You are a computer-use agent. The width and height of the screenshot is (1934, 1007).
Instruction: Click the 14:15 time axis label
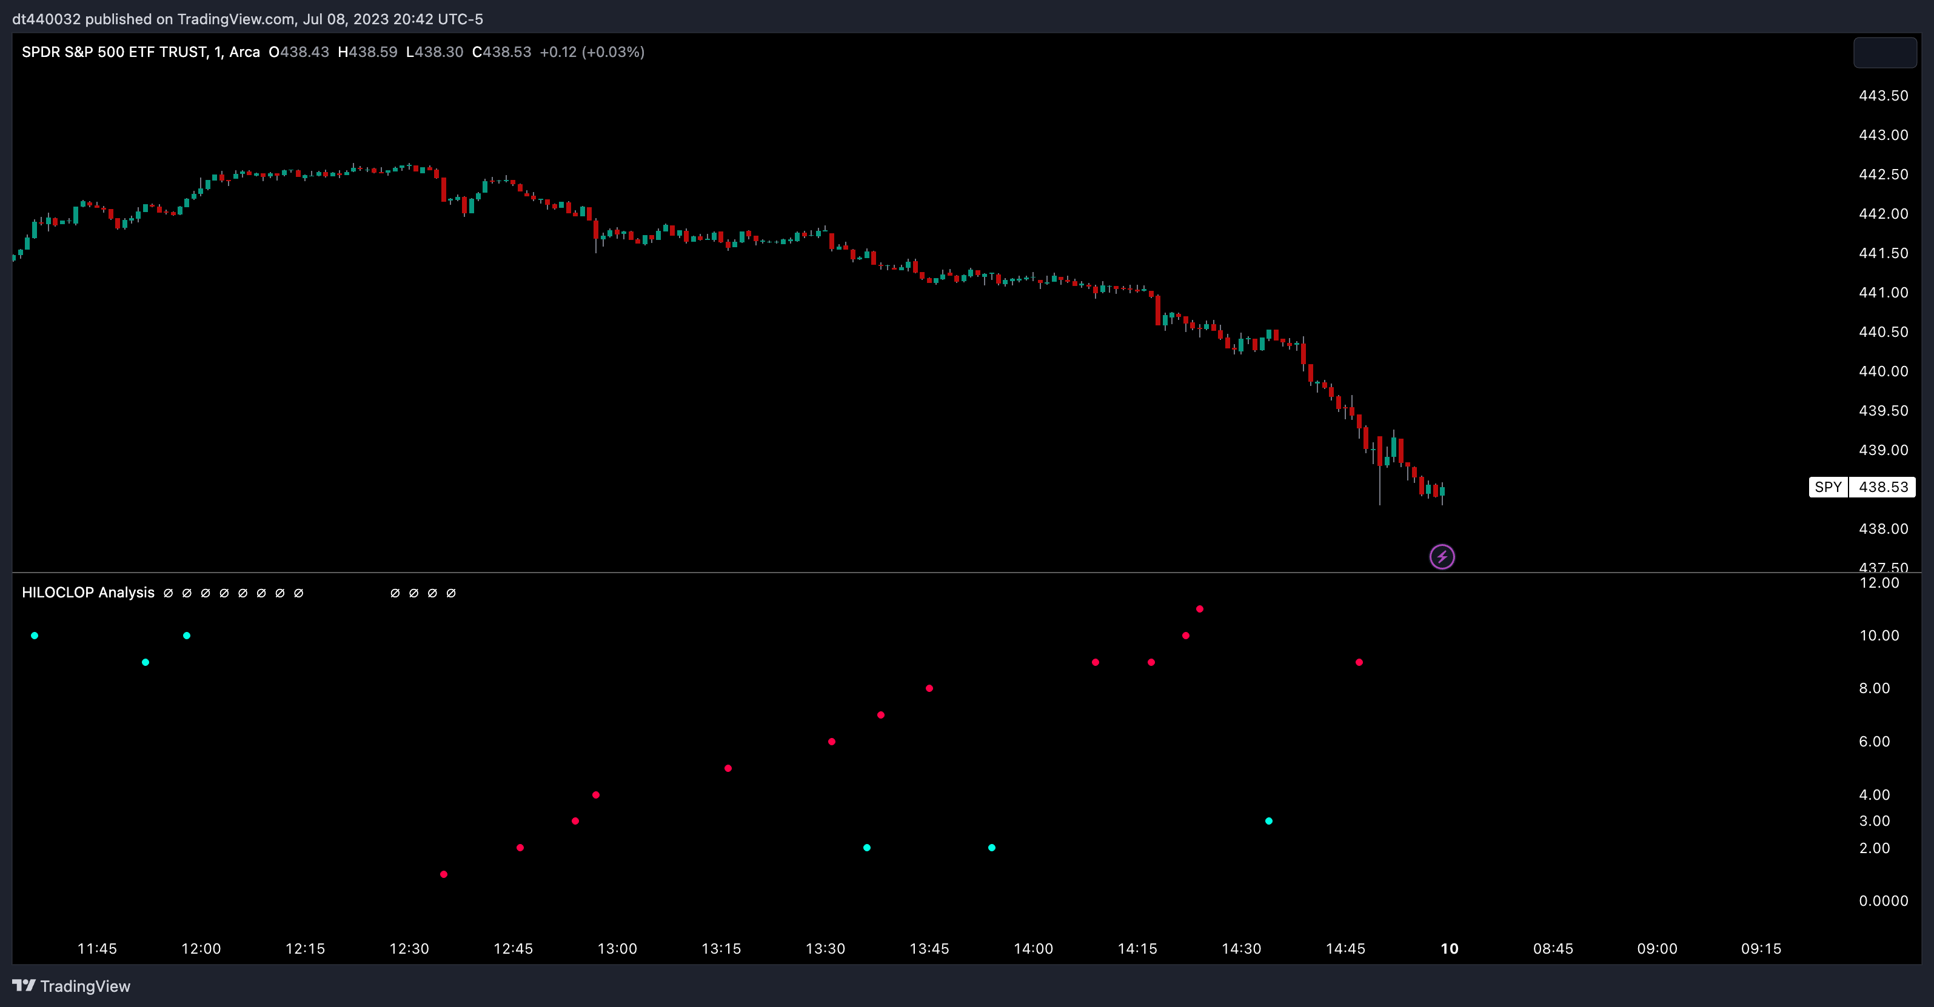[1137, 948]
